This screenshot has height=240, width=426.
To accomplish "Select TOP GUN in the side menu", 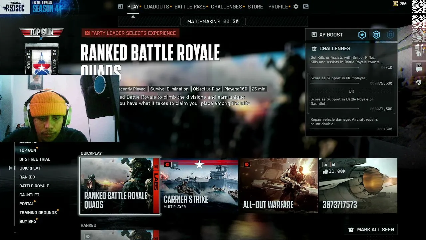I will 28,150.
